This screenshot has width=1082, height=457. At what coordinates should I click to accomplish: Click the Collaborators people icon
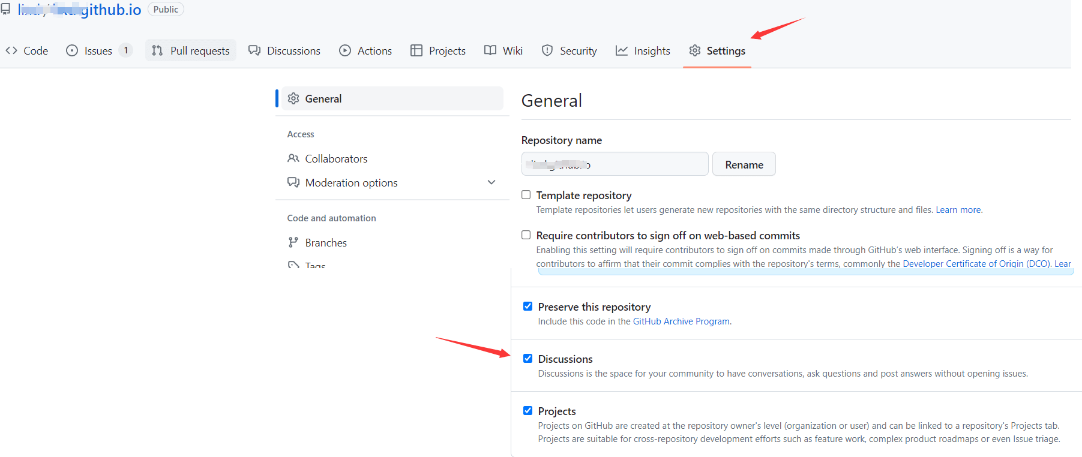[x=293, y=158]
